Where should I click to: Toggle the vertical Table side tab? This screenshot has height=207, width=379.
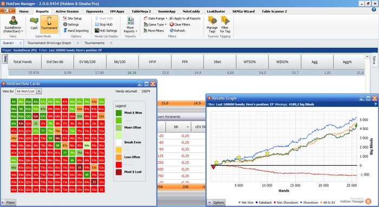[374, 60]
